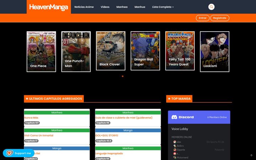Open Capitulo 137 of Nunca Más
256x160 pixels.
click(x=32, y=123)
